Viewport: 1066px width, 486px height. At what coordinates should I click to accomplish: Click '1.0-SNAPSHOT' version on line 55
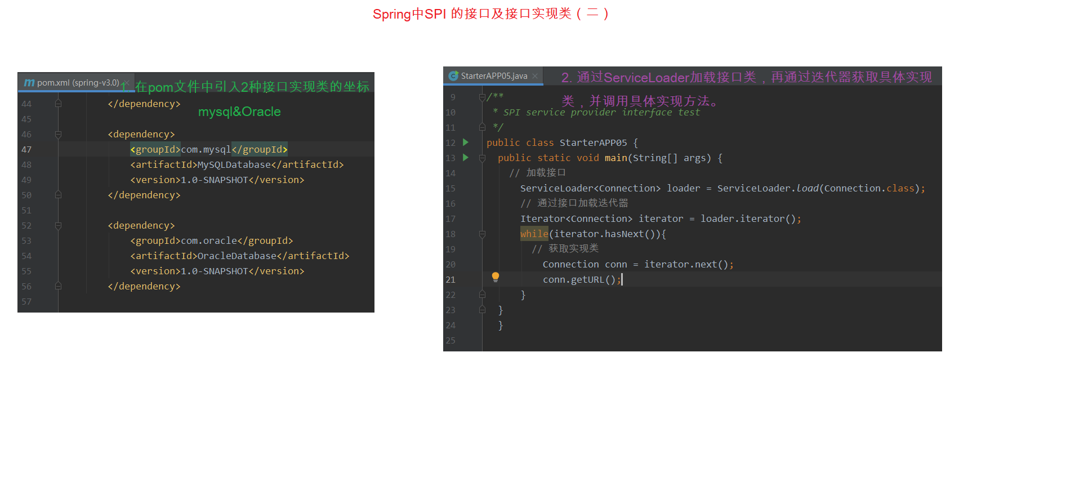(215, 271)
